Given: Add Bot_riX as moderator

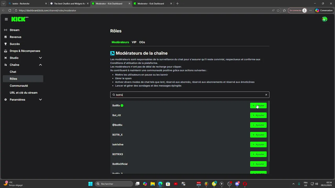Looking at the screenshot, I should (258, 115).
